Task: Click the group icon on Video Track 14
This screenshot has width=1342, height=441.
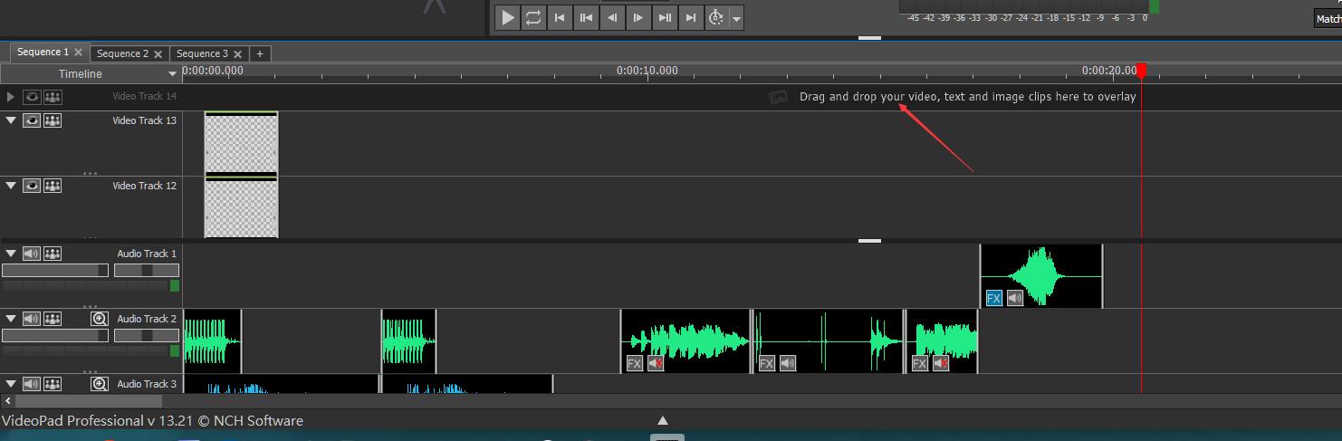Action: pyautogui.click(x=53, y=96)
